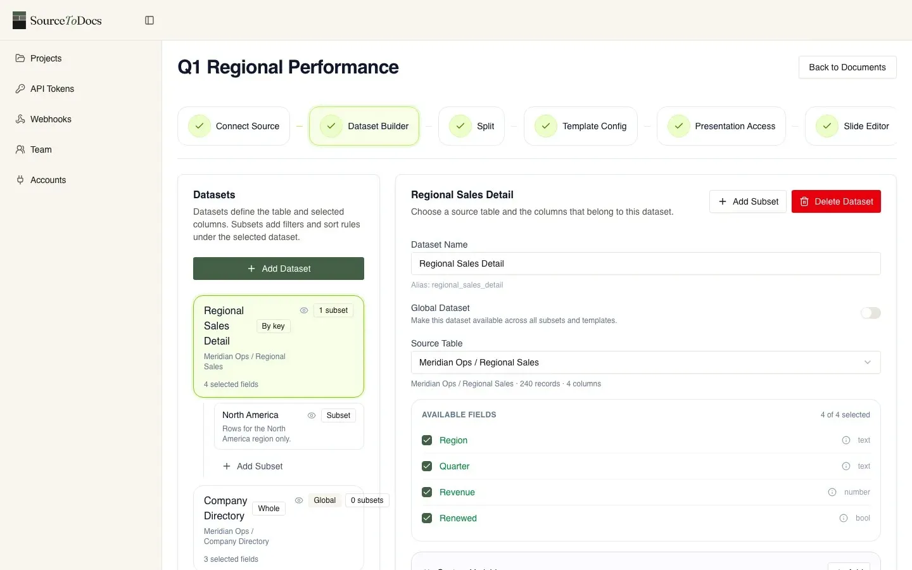Click the red Delete Dataset button

click(836, 201)
